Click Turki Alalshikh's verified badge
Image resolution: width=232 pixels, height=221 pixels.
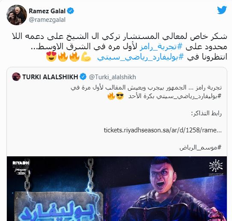pyautogui.click(x=83, y=77)
